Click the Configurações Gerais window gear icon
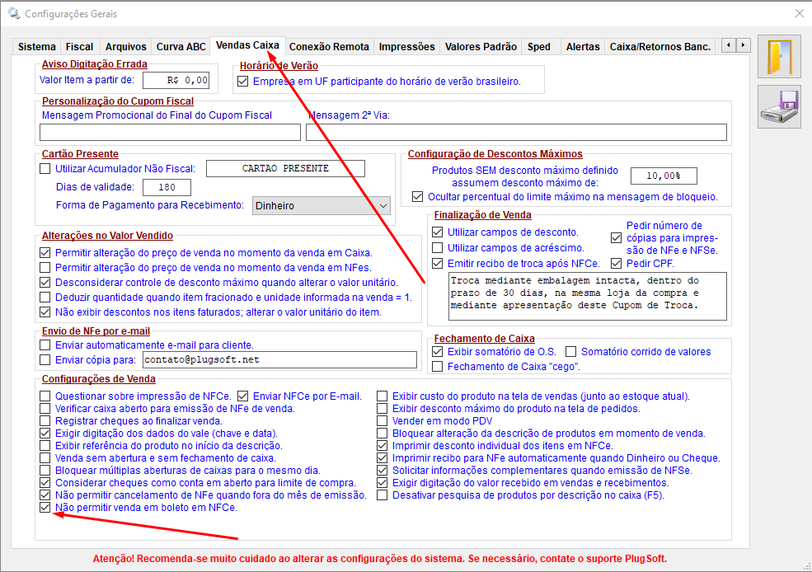Image resolution: width=812 pixels, height=572 pixels. click(x=14, y=13)
